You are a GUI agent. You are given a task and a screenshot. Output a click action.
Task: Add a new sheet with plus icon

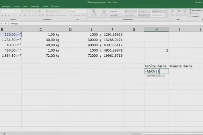pyautogui.click(x=4, y=133)
